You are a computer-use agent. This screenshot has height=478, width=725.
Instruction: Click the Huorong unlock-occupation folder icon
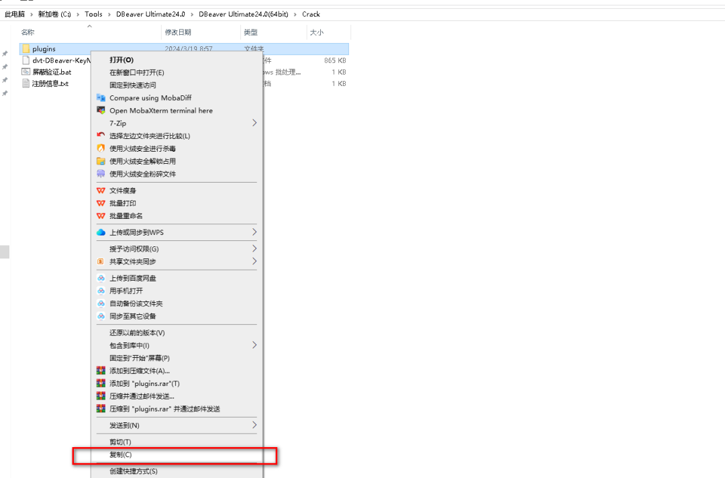(101, 161)
